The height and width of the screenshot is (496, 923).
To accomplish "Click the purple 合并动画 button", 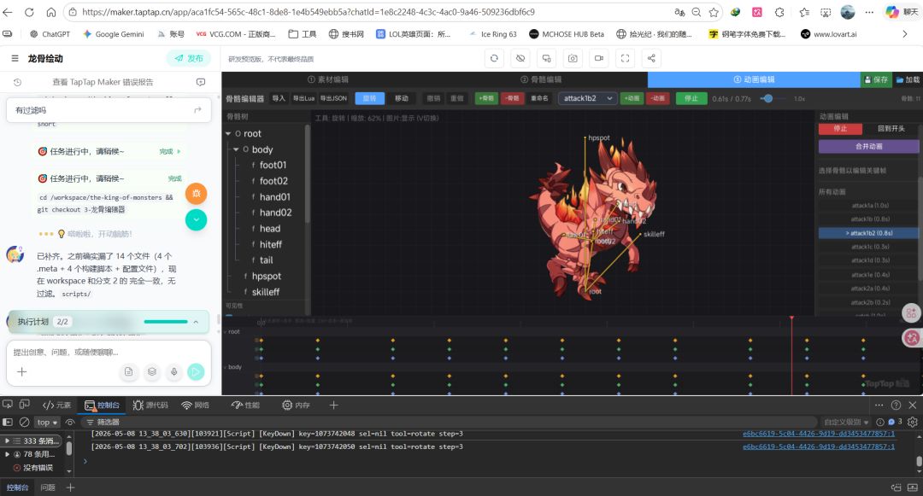I will [x=869, y=146].
